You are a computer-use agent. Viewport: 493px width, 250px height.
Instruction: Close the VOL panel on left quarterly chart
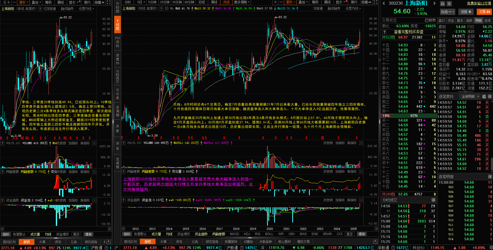click(x=94, y=143)
